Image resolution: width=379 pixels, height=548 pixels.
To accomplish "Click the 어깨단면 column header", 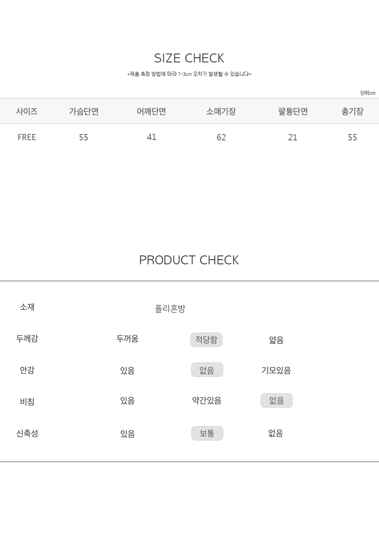I will click(x=152, y=111).
